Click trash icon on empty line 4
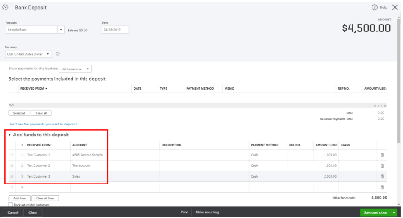This screenshot has height=218, width=403. (382, 187)
